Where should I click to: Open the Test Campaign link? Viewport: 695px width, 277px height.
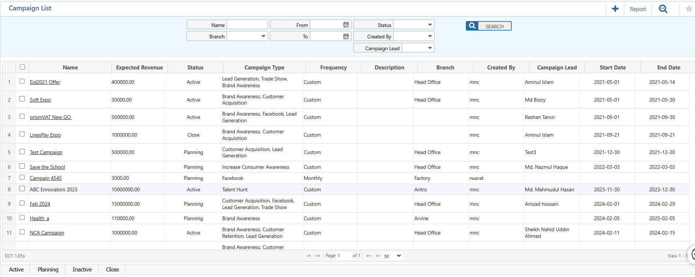[x=46, y=152]
